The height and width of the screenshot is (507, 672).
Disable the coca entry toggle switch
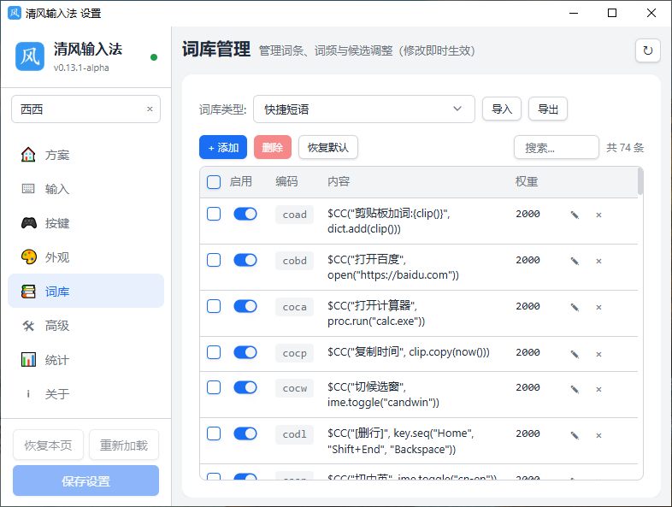[245, 306]
